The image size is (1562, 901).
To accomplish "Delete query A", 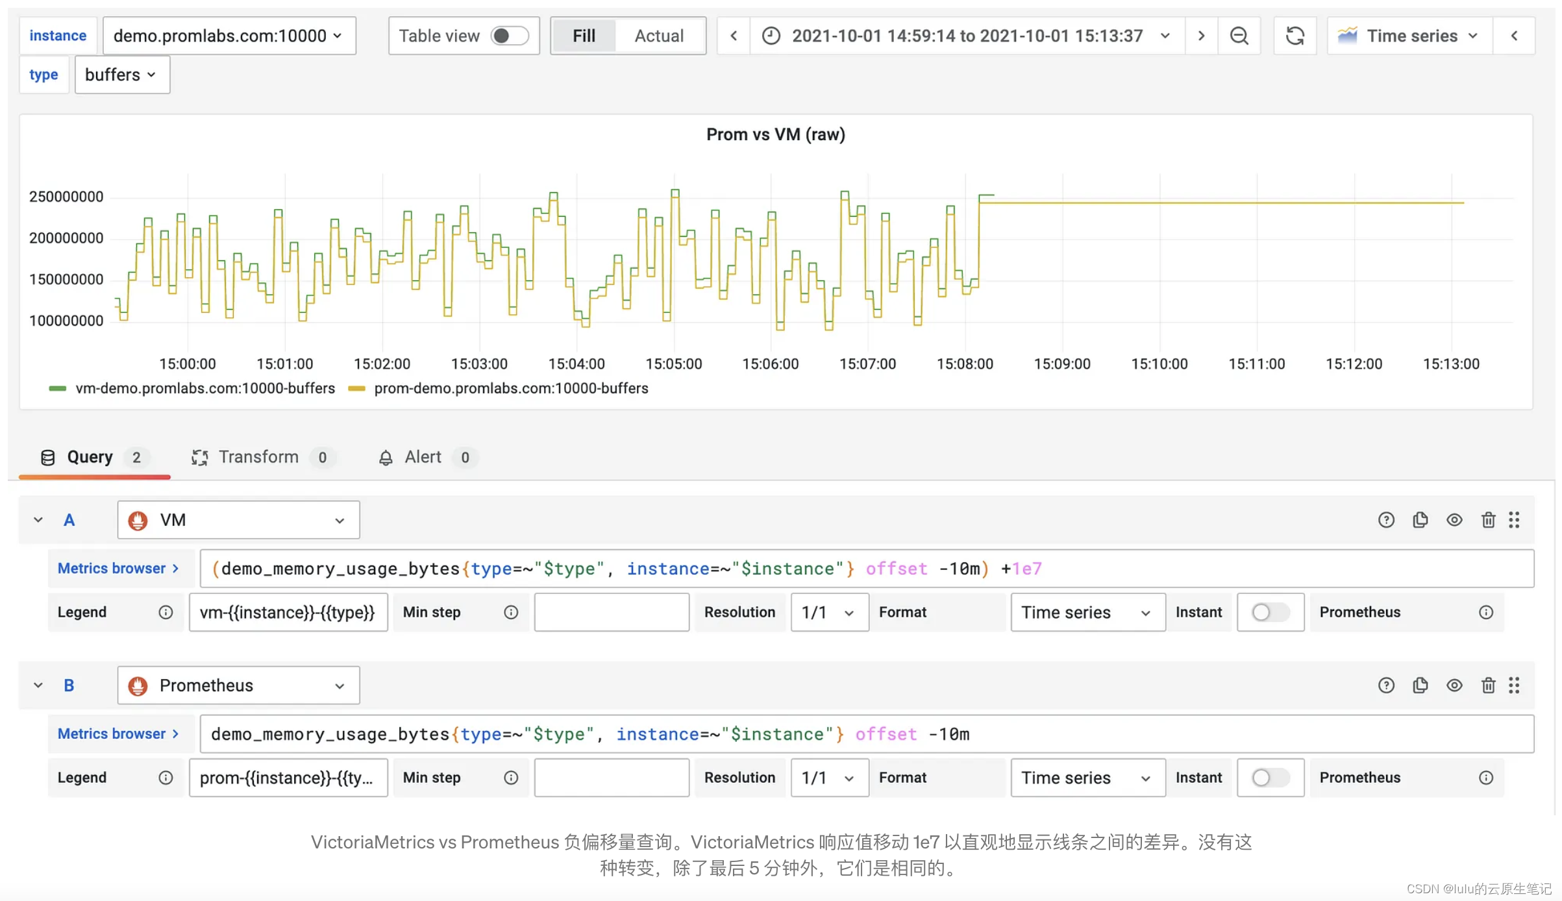I will point(1488,520).
